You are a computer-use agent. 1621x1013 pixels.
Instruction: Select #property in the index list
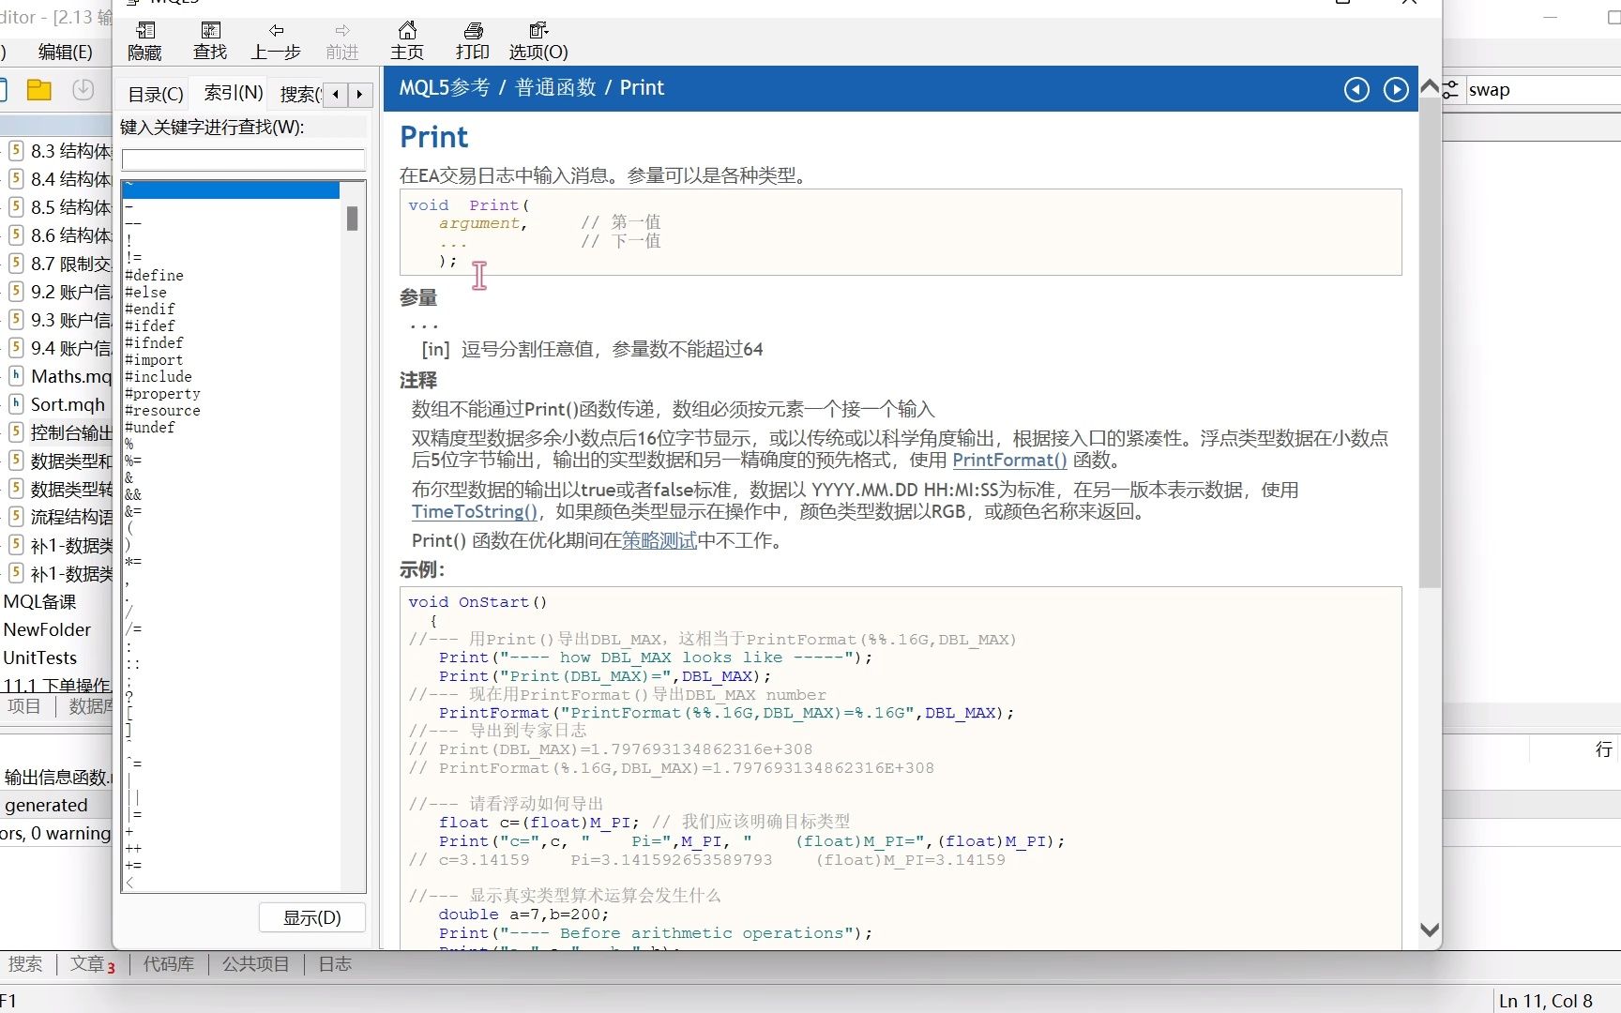click(x=162, y=393)
